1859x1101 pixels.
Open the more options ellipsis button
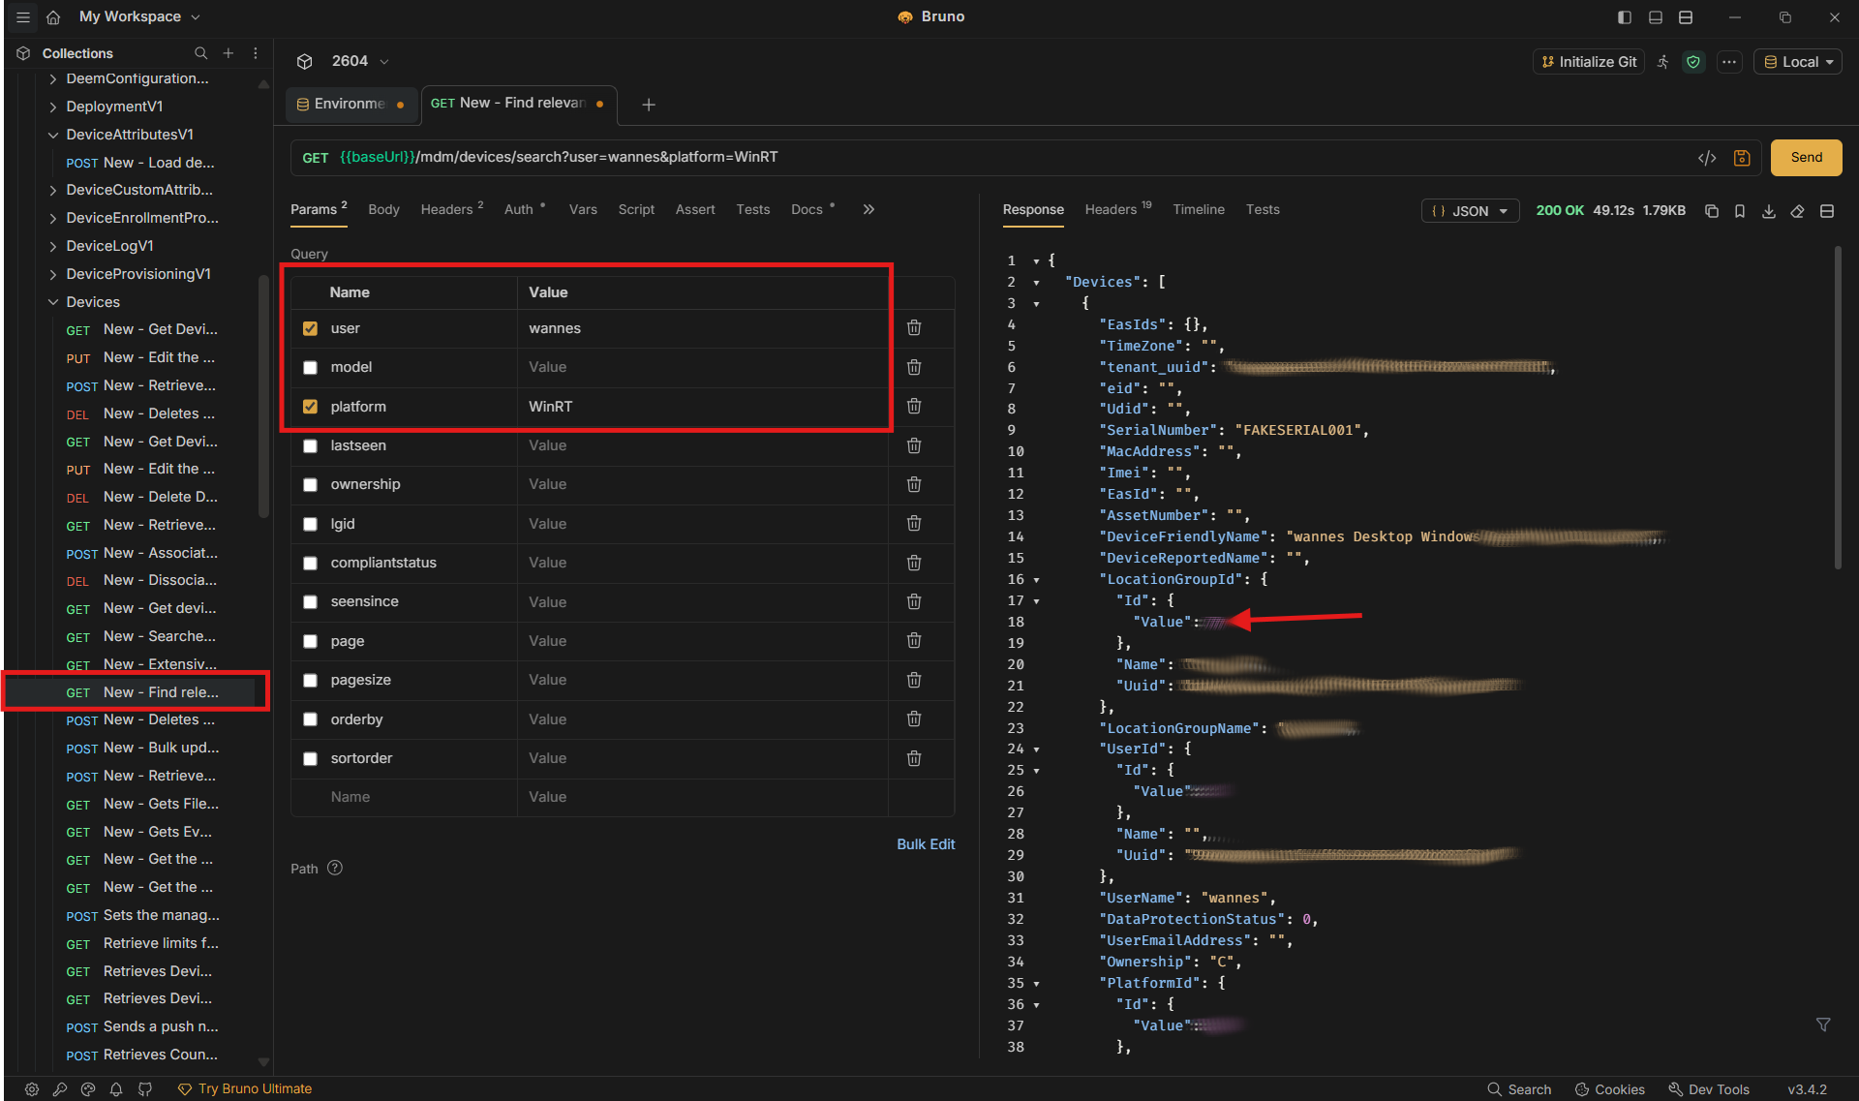tap(1729, 62)
